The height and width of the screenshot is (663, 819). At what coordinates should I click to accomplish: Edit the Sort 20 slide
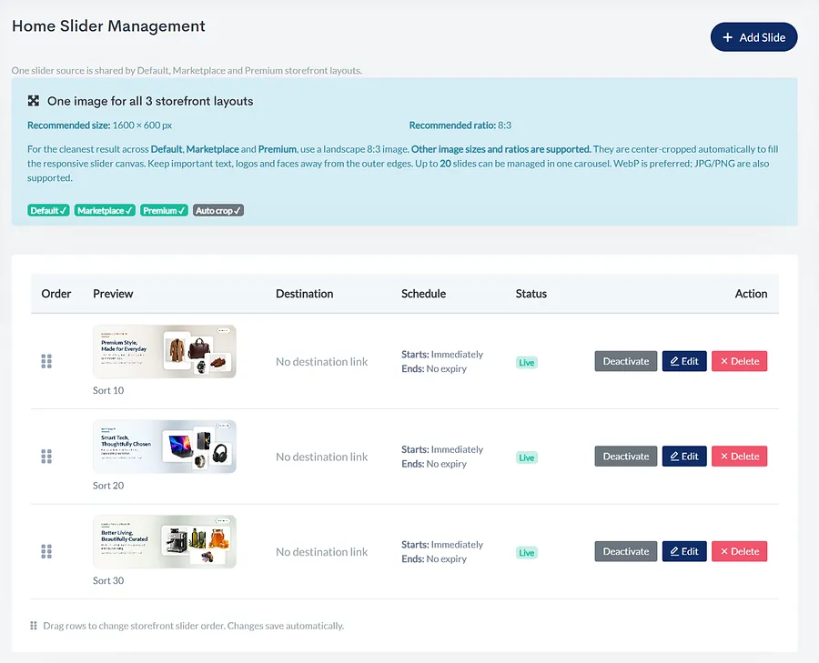[x=684, y=457]
